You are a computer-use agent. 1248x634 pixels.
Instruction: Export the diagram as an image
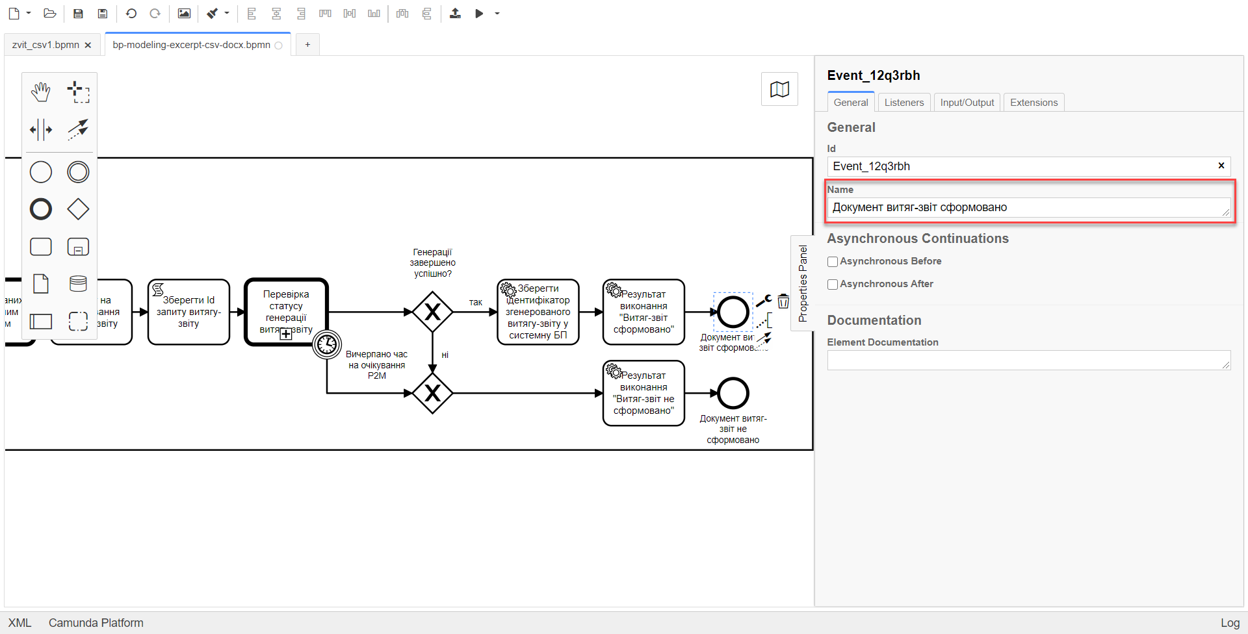tap(184, 13)
